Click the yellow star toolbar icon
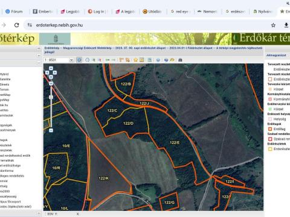 (x=135, y=60)
